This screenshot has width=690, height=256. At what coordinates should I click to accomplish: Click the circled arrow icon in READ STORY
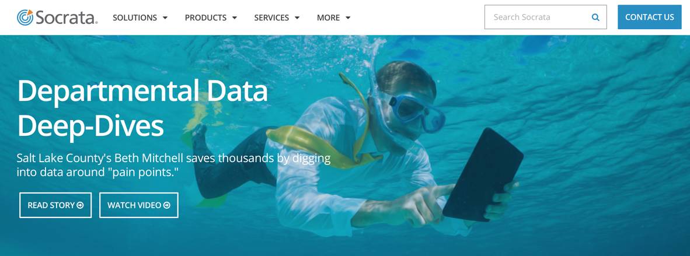80,205
